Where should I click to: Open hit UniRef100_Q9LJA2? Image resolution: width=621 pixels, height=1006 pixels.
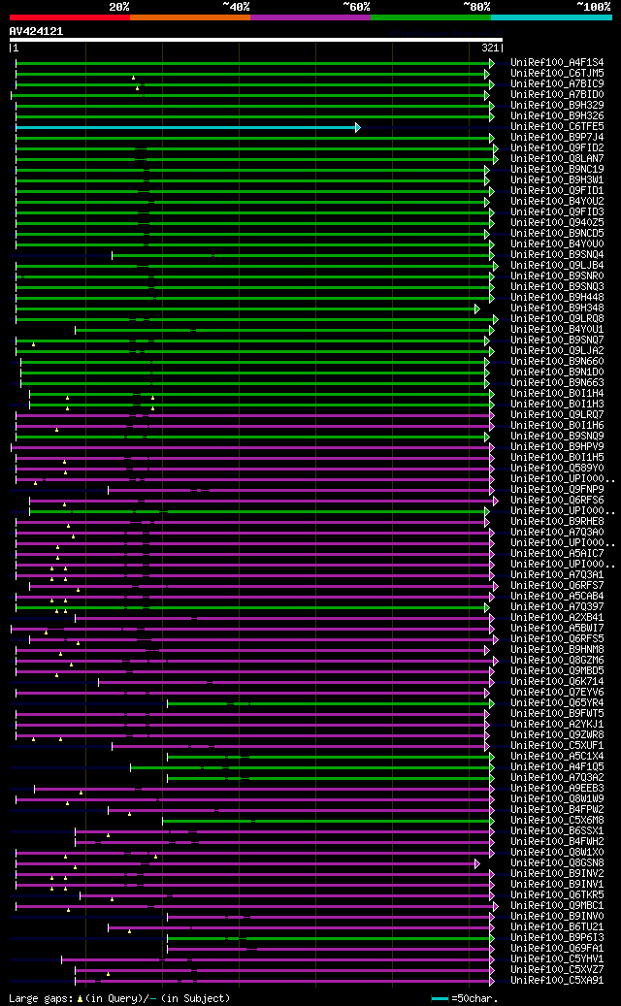(x=557, y=351)
